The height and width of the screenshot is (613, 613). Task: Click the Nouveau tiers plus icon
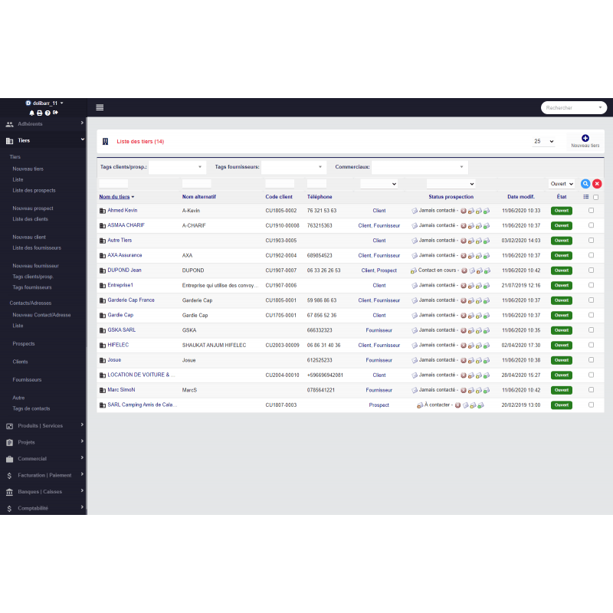[x=585, y=138]
